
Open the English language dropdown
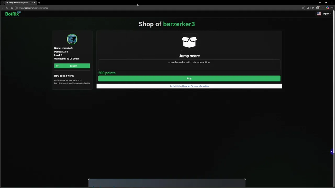point(327,14)
